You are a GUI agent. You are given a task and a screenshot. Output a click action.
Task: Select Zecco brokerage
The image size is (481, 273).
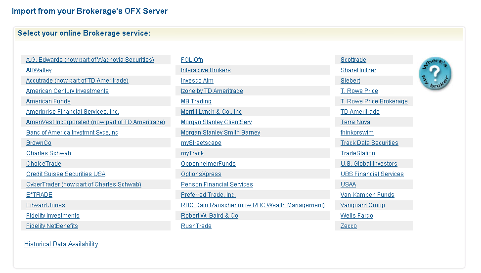(x=349, y=226)
